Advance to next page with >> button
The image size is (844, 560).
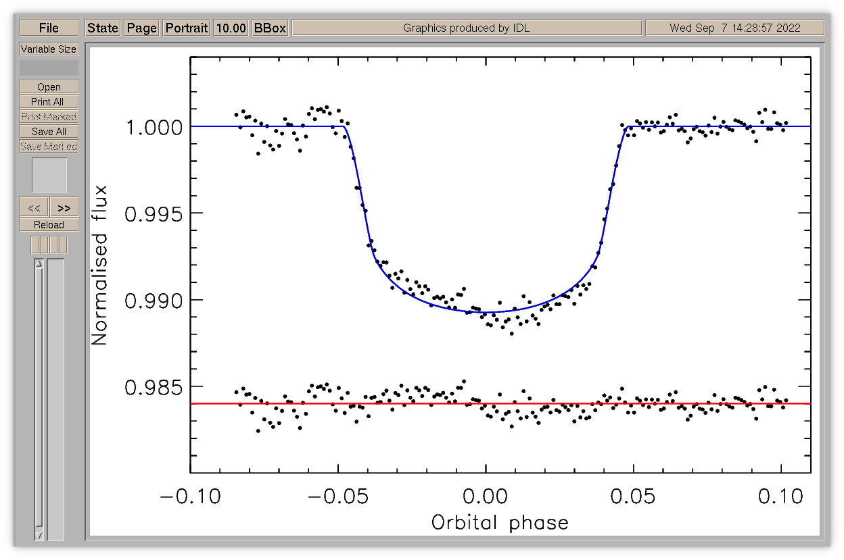tap(64, 207)
